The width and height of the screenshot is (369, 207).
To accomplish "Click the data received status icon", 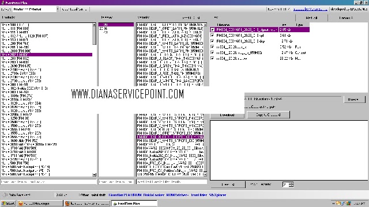I will tap(5, 195).
